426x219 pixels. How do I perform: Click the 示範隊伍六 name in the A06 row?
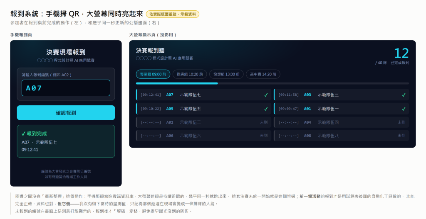[190, 136]
